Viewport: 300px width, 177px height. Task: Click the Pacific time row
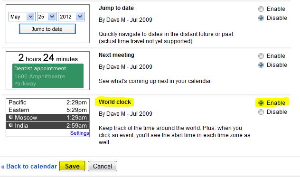(47, 102)
